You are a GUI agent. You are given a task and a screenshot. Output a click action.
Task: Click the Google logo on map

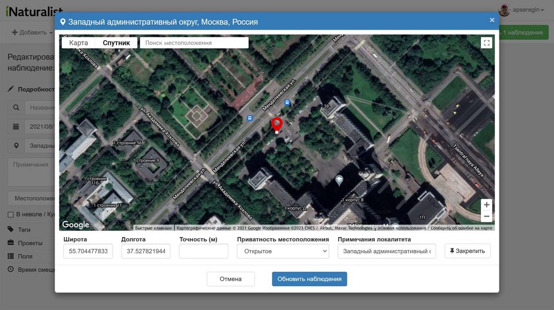76,225
